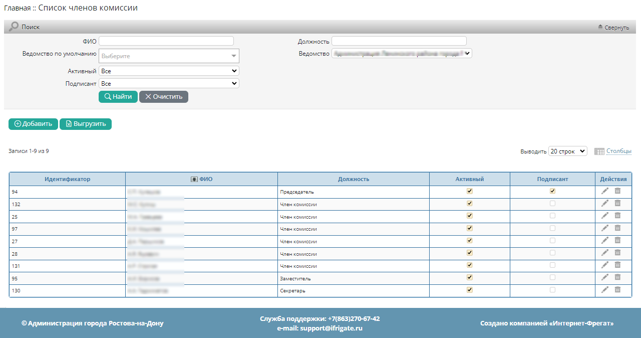Remove record 131 using the trash icon
The width and height of the screenshot is (641, 338).
point(617,265)
